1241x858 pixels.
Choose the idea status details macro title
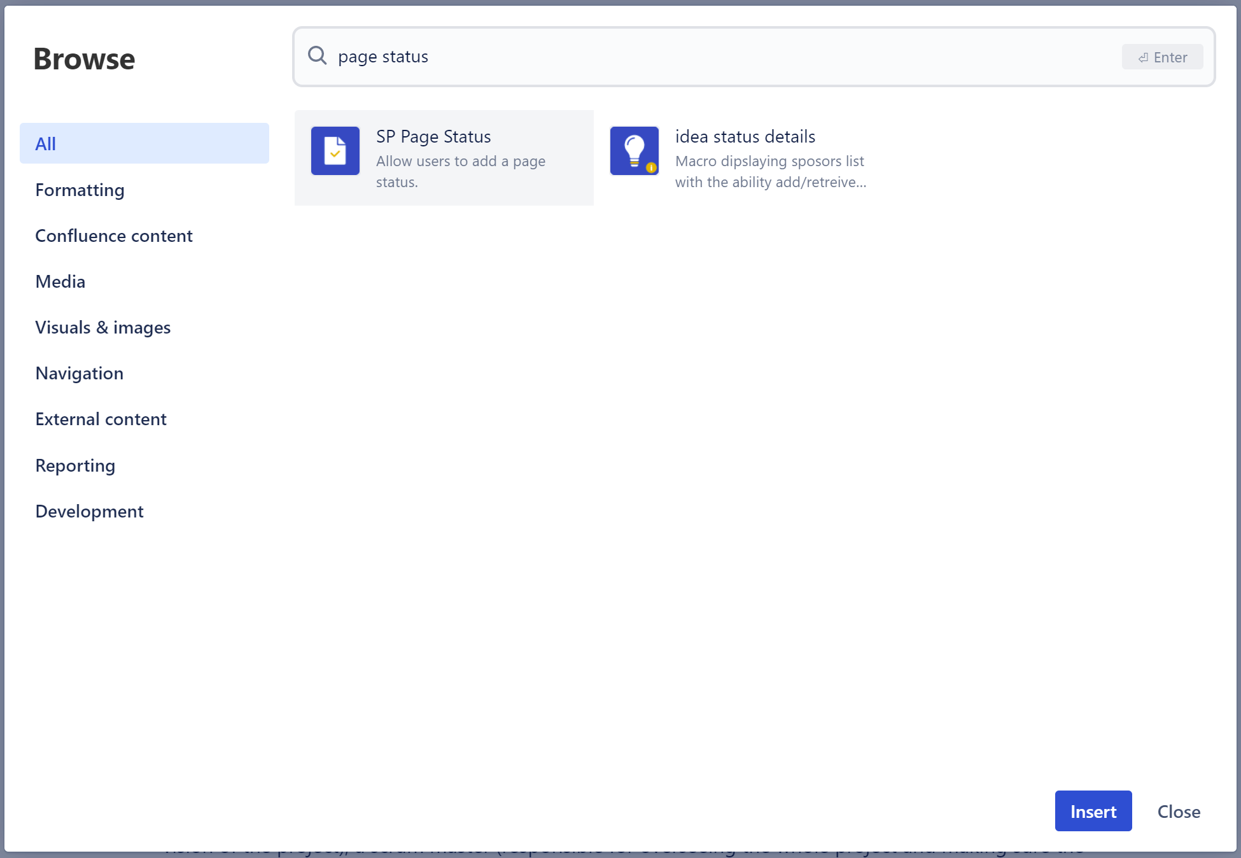(x=745, y=136)
